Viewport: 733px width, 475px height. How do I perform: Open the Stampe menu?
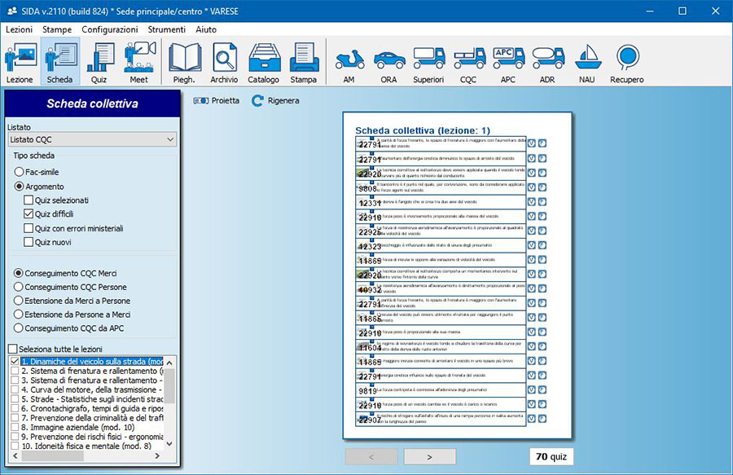click(57, 29)
